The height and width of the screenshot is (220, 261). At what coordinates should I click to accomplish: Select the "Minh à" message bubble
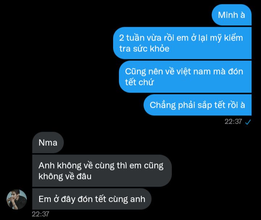point(232,15)
